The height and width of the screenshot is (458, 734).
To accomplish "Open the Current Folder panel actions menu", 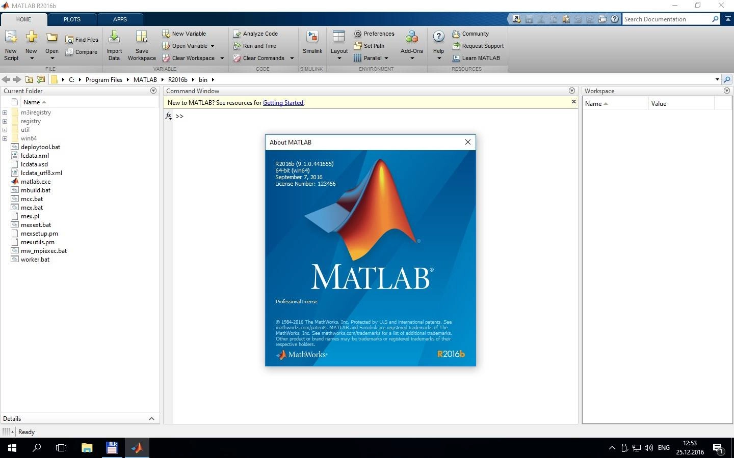I will 153,91.
